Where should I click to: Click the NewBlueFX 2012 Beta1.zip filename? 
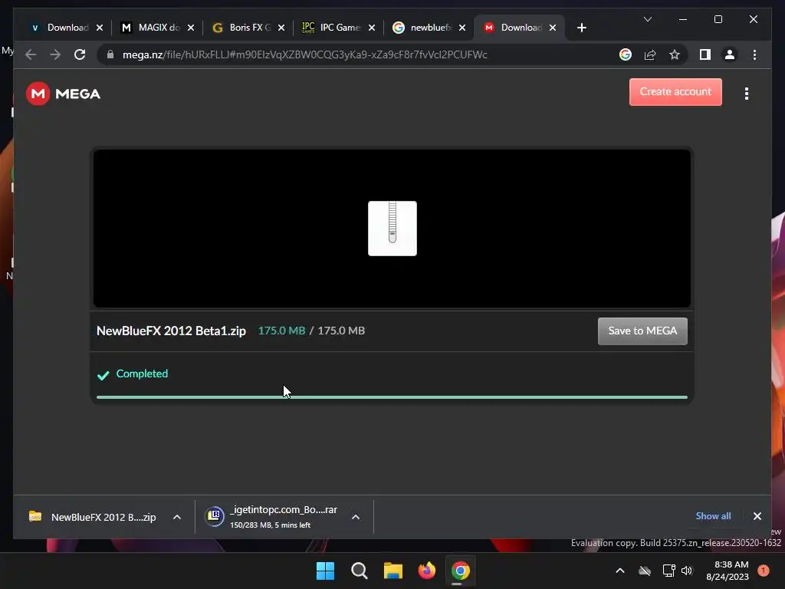coord(171,331)
